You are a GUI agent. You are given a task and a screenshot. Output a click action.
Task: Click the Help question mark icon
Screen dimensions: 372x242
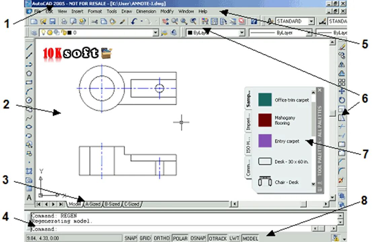[254, 22]
